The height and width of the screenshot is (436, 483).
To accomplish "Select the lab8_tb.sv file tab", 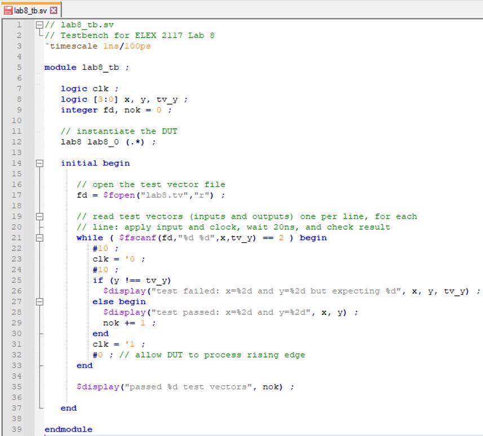I will click(30, 11).
